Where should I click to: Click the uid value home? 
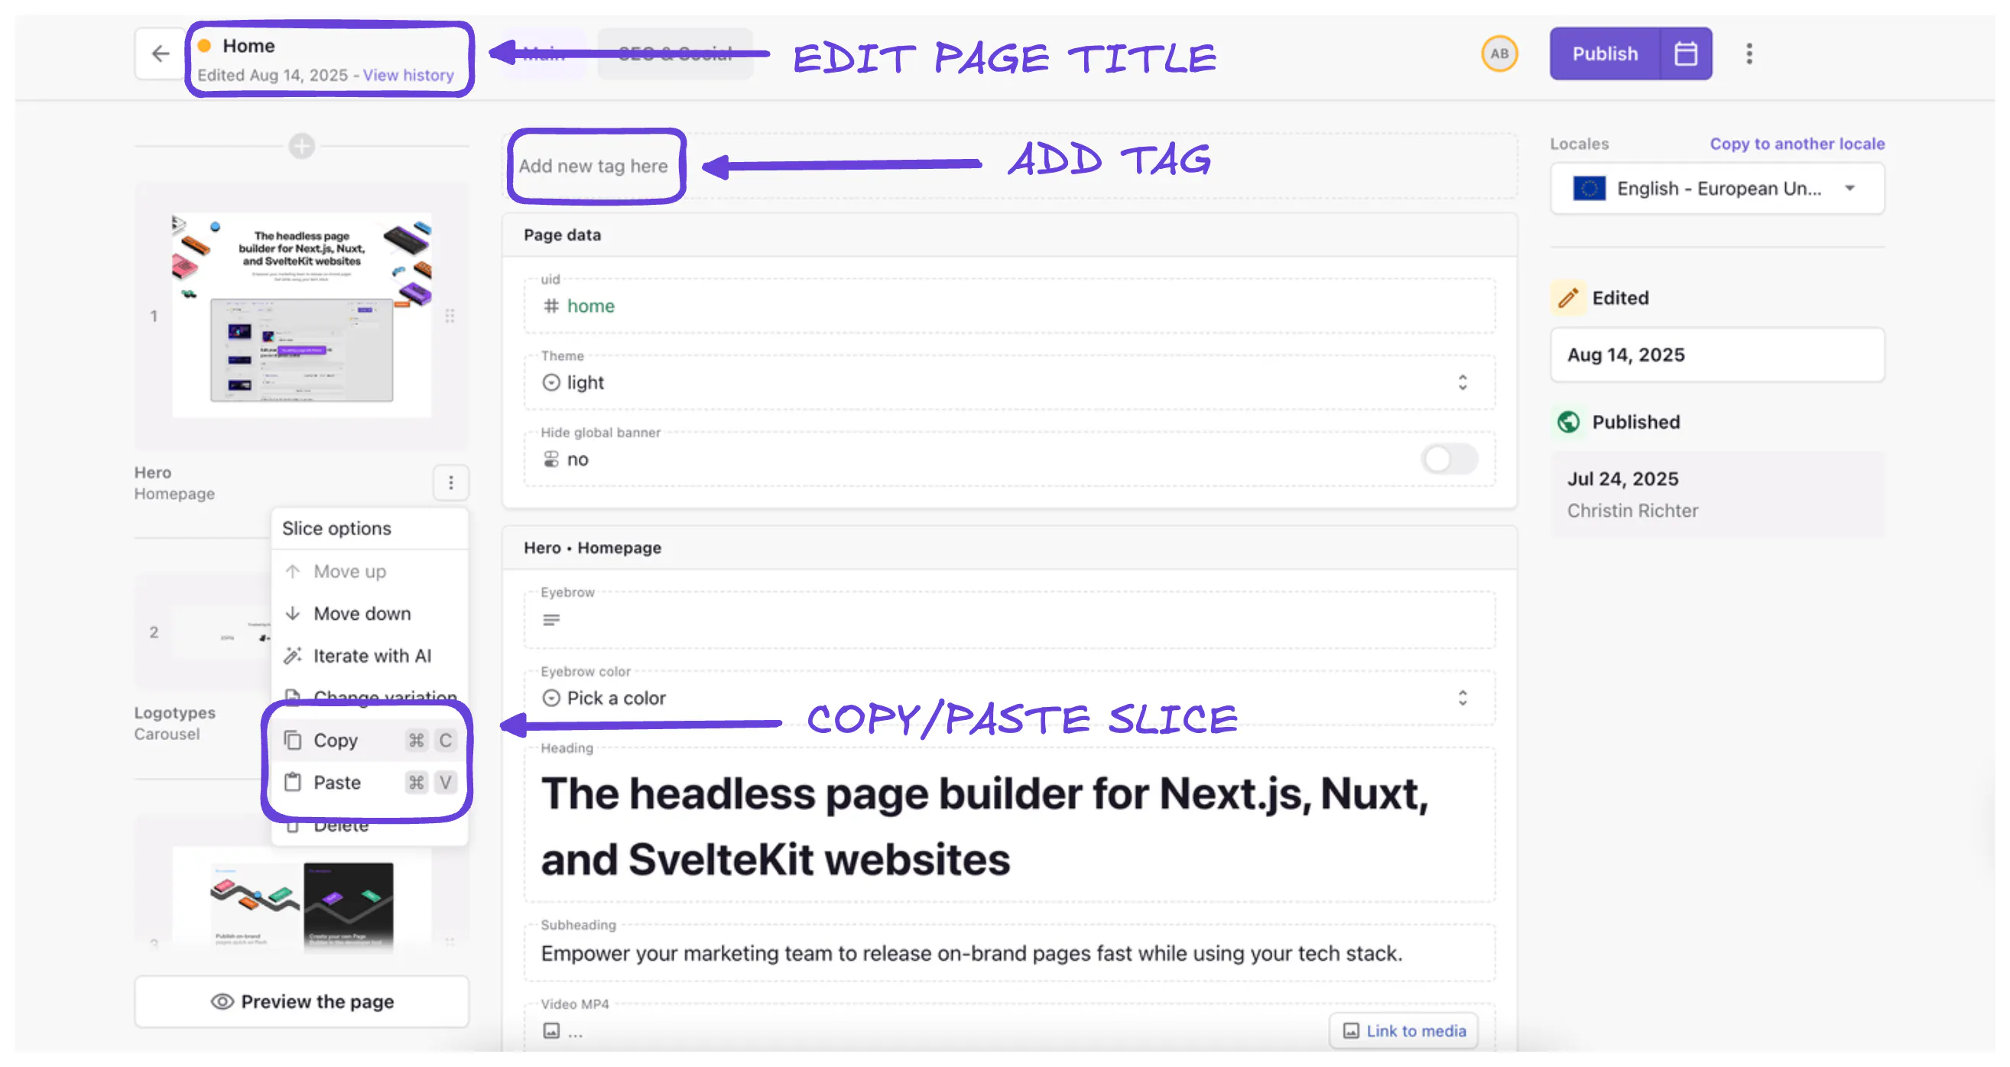(591, 306)
